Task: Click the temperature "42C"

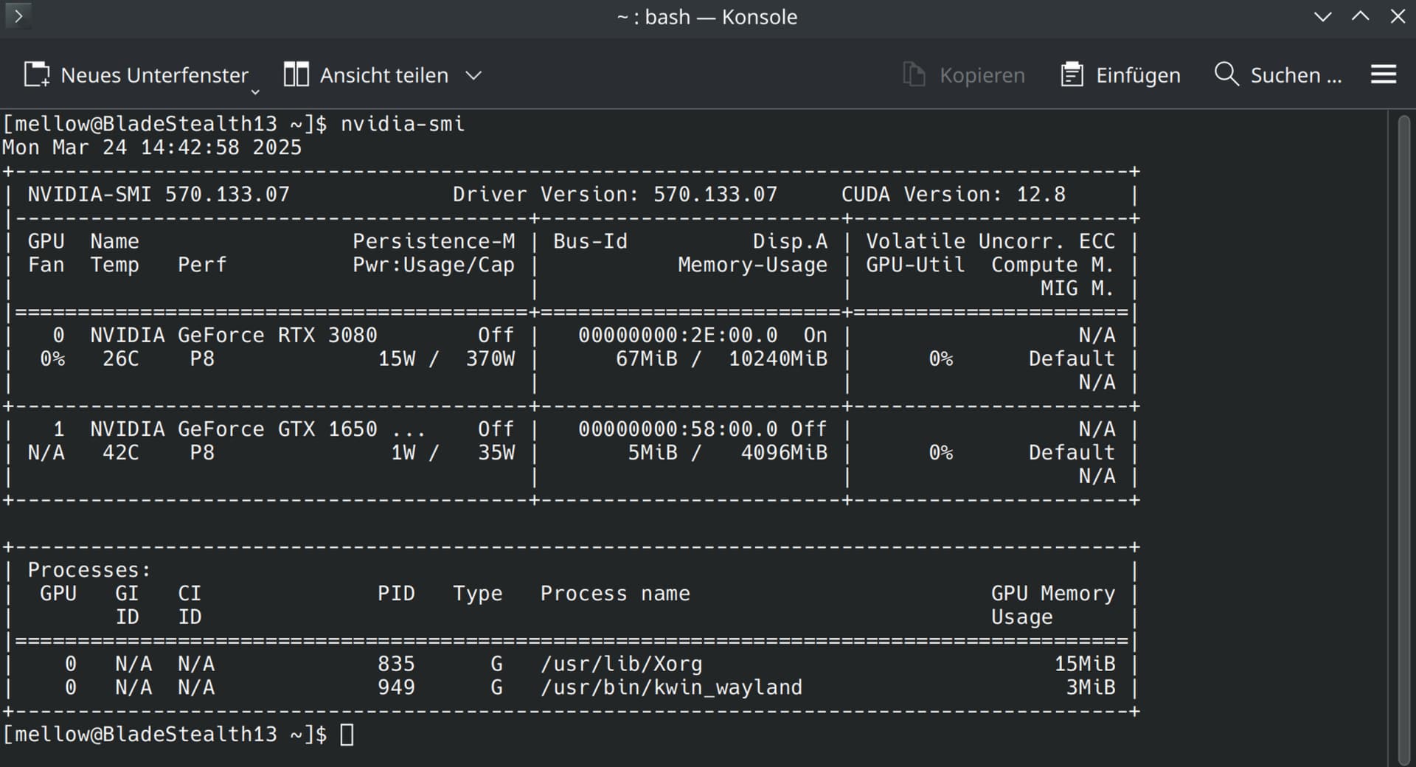Action: [121, 453]
